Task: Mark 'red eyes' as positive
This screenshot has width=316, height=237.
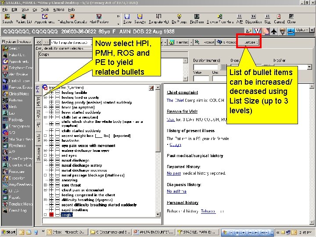Action: (x=52, y=155)
